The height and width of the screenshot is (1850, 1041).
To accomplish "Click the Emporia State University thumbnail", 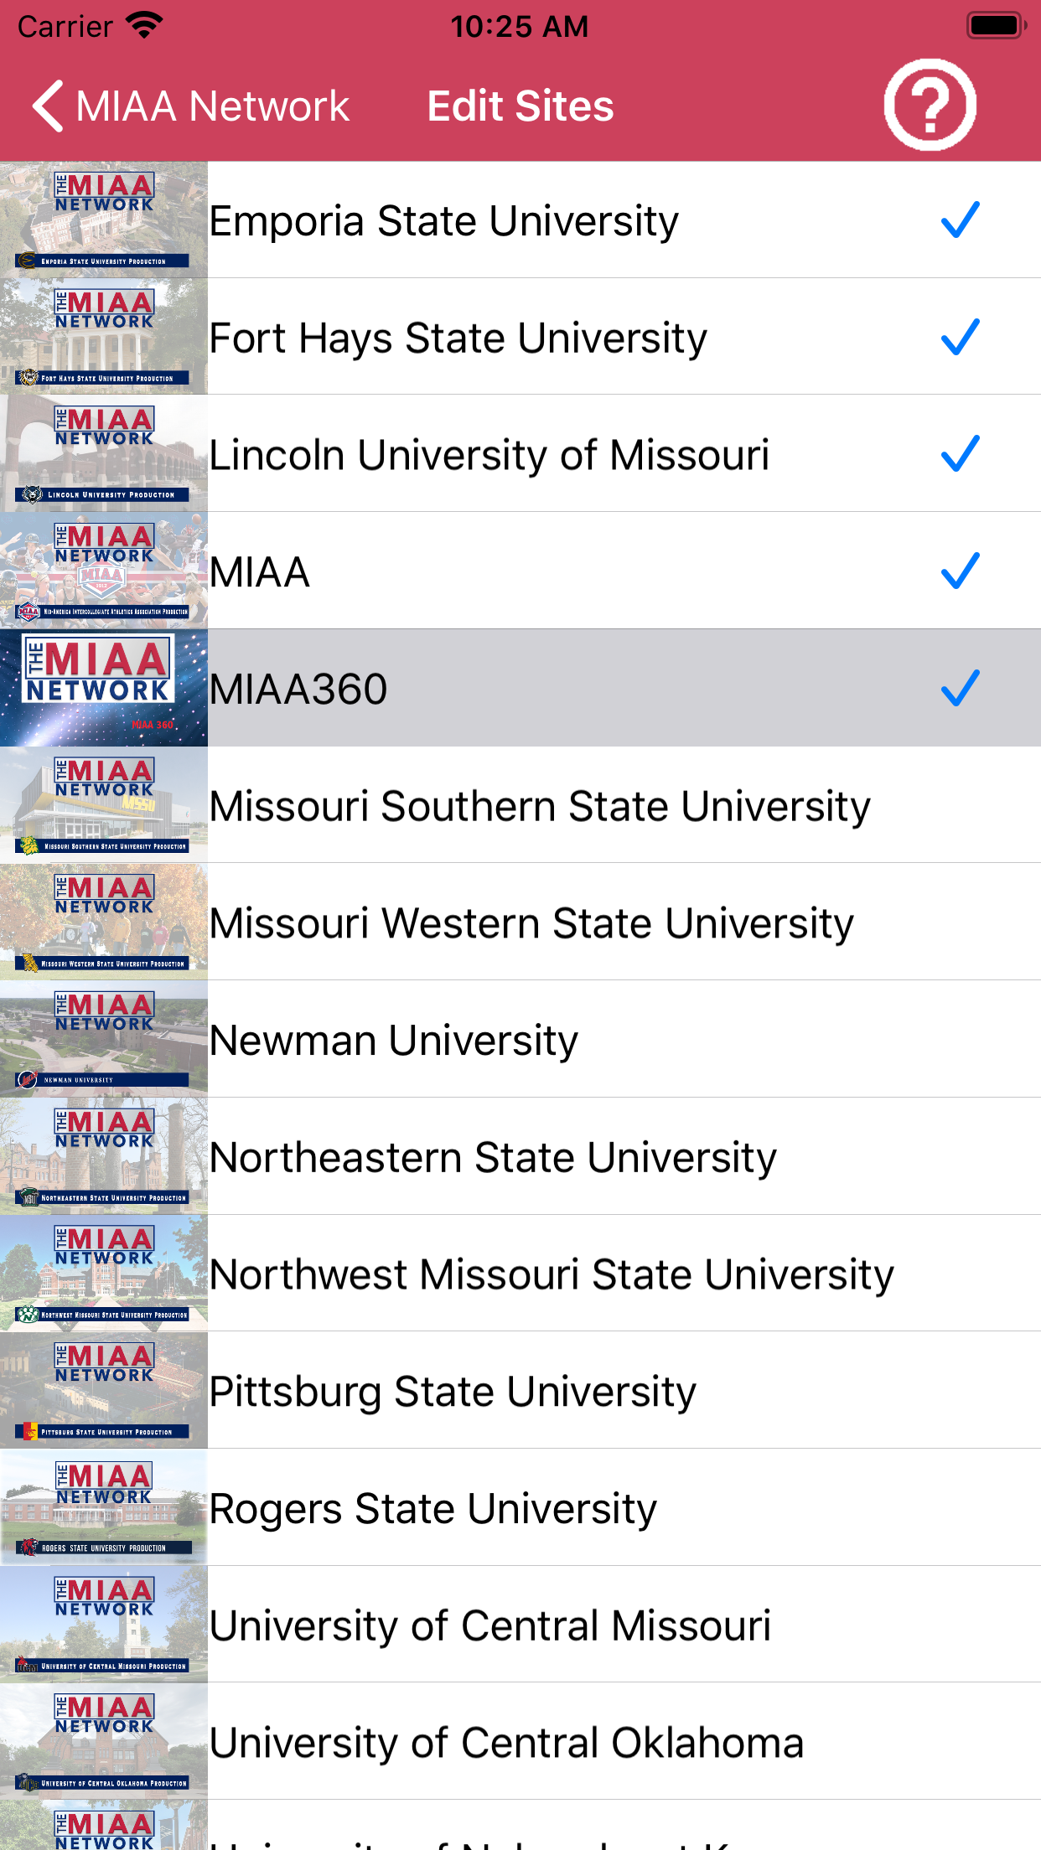I will tap(104, 220).
